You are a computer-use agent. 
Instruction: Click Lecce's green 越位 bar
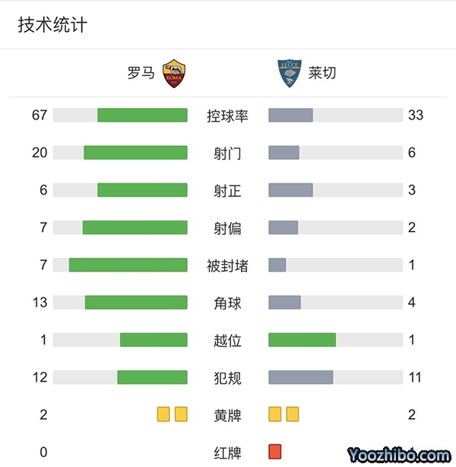point(302,340)
